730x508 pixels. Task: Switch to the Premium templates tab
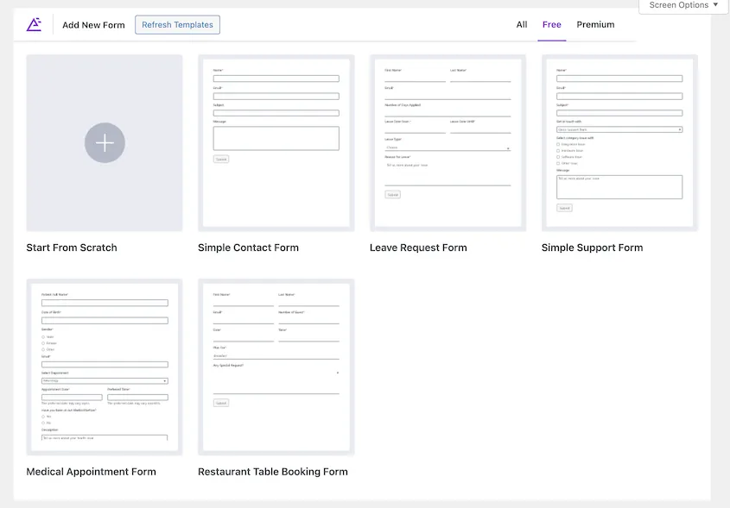click(x=595, y=25)
